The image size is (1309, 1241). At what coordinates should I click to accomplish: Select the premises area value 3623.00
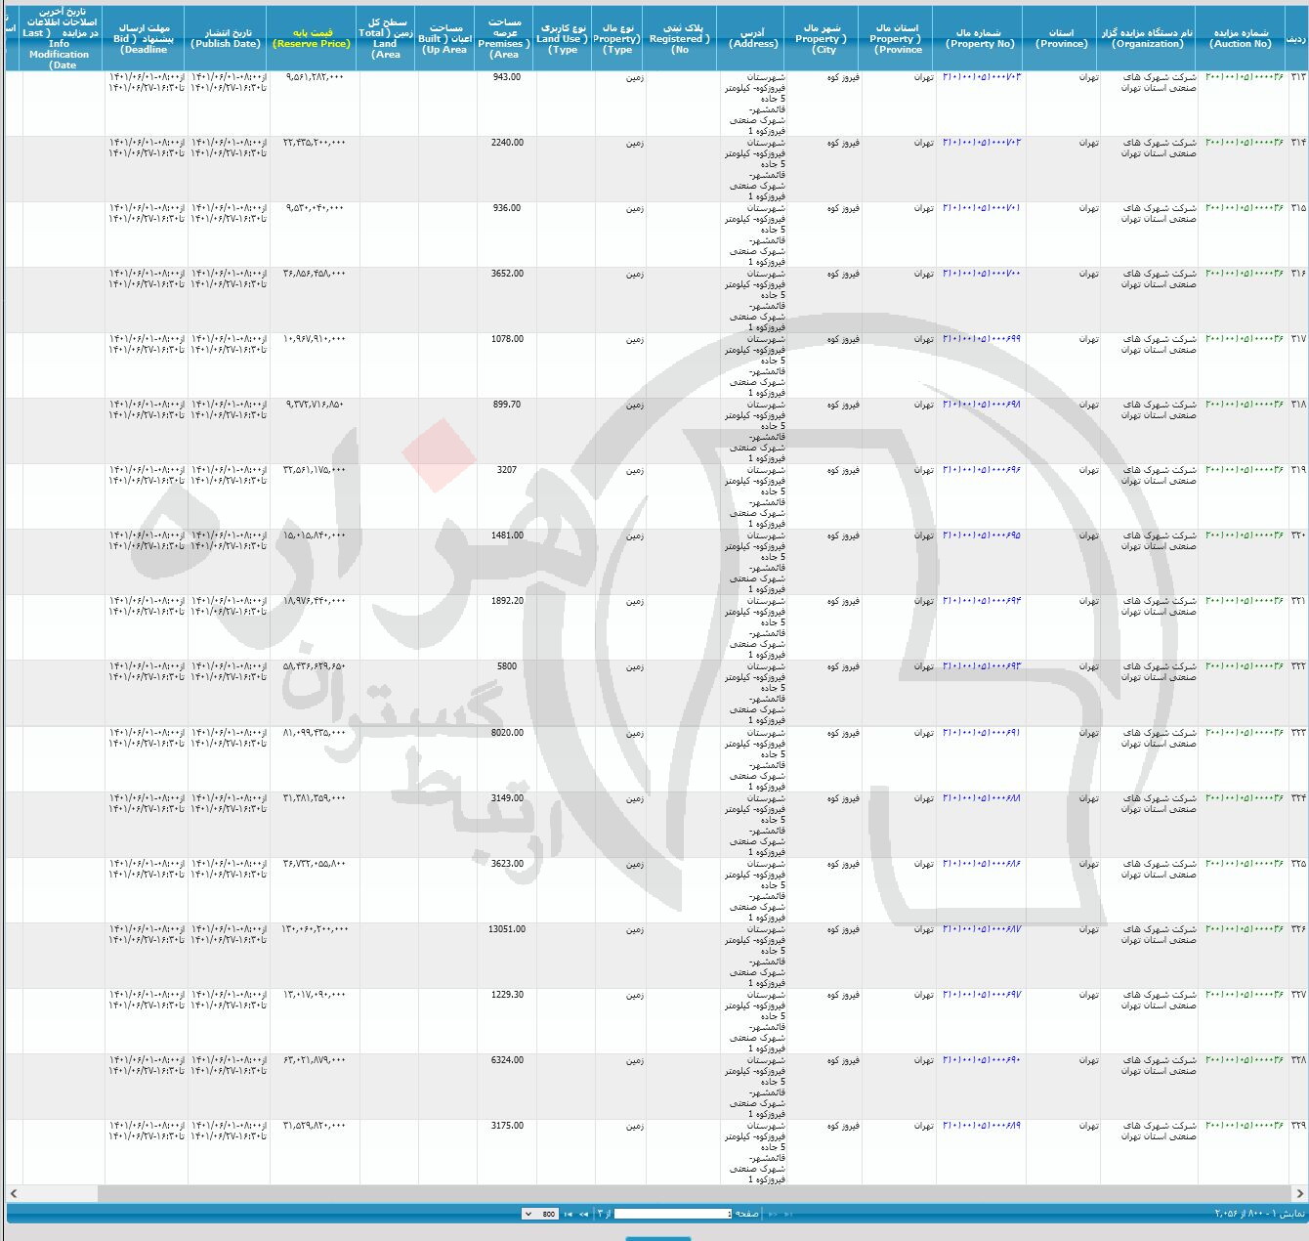506,864
